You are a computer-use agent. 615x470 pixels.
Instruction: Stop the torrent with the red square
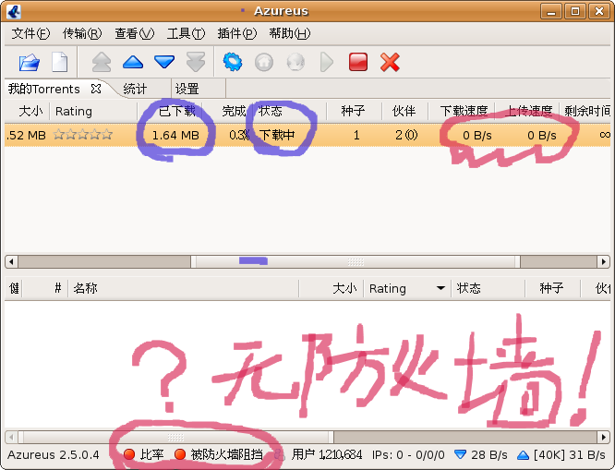coord(358,62)
